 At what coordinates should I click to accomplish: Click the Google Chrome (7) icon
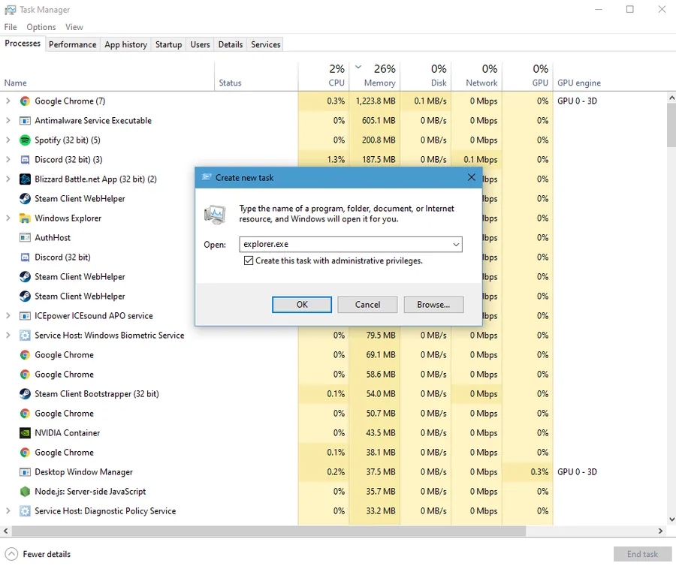coord(25,101)
